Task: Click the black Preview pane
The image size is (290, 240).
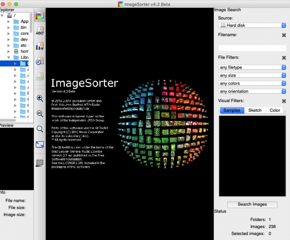Action: pos(17,159)
